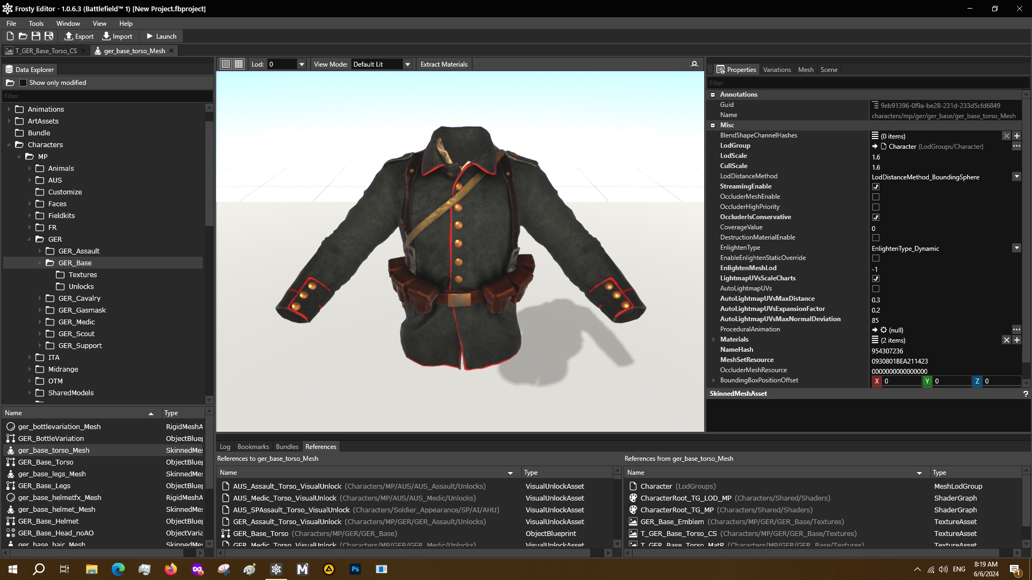Click the magnifier icon in viewport toolbar
The width and height of the screenshot is (1032, 580).
pyautogui.click(x=694, y=64)
